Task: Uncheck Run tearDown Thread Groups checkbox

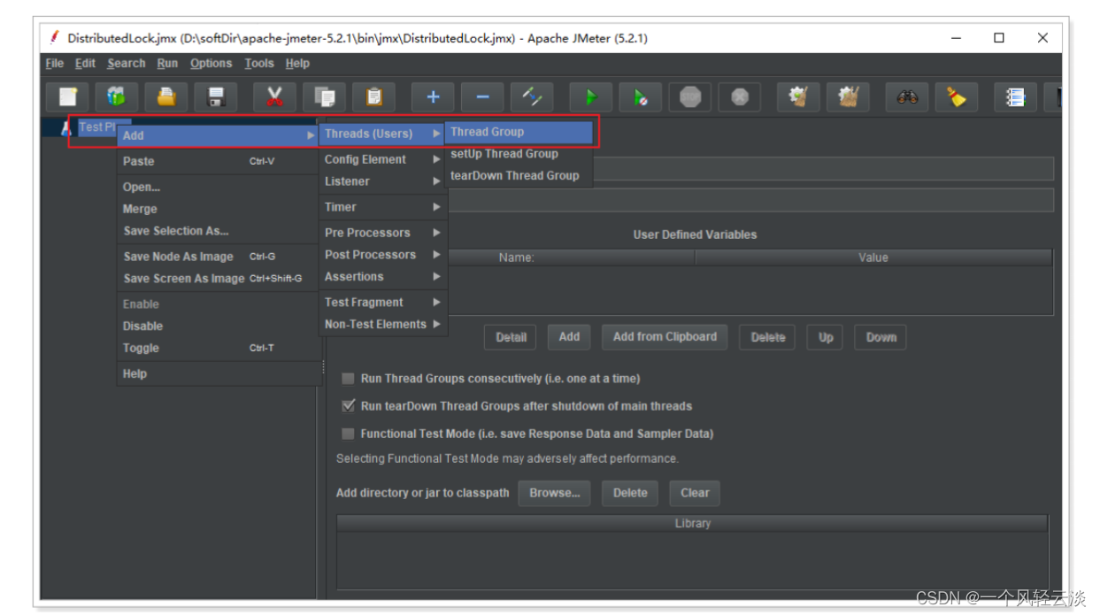Action: tap(349, 406)
